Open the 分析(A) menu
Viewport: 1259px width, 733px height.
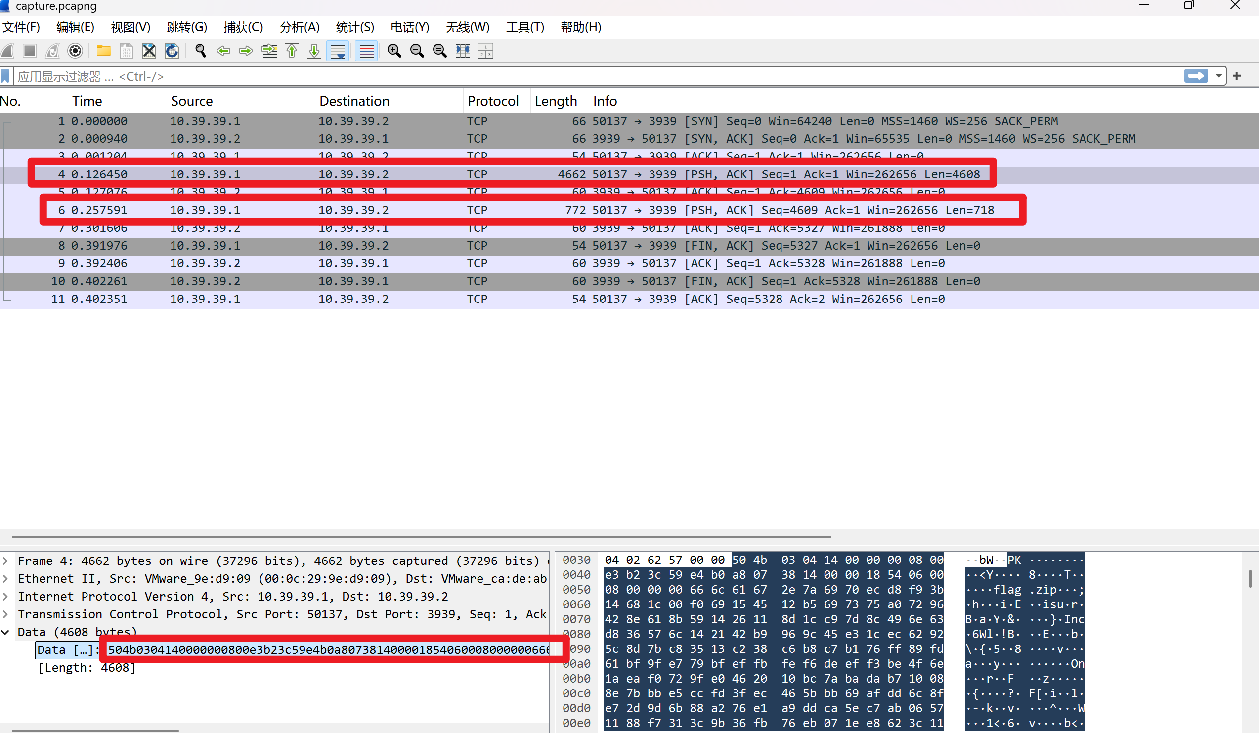point(299,27)
